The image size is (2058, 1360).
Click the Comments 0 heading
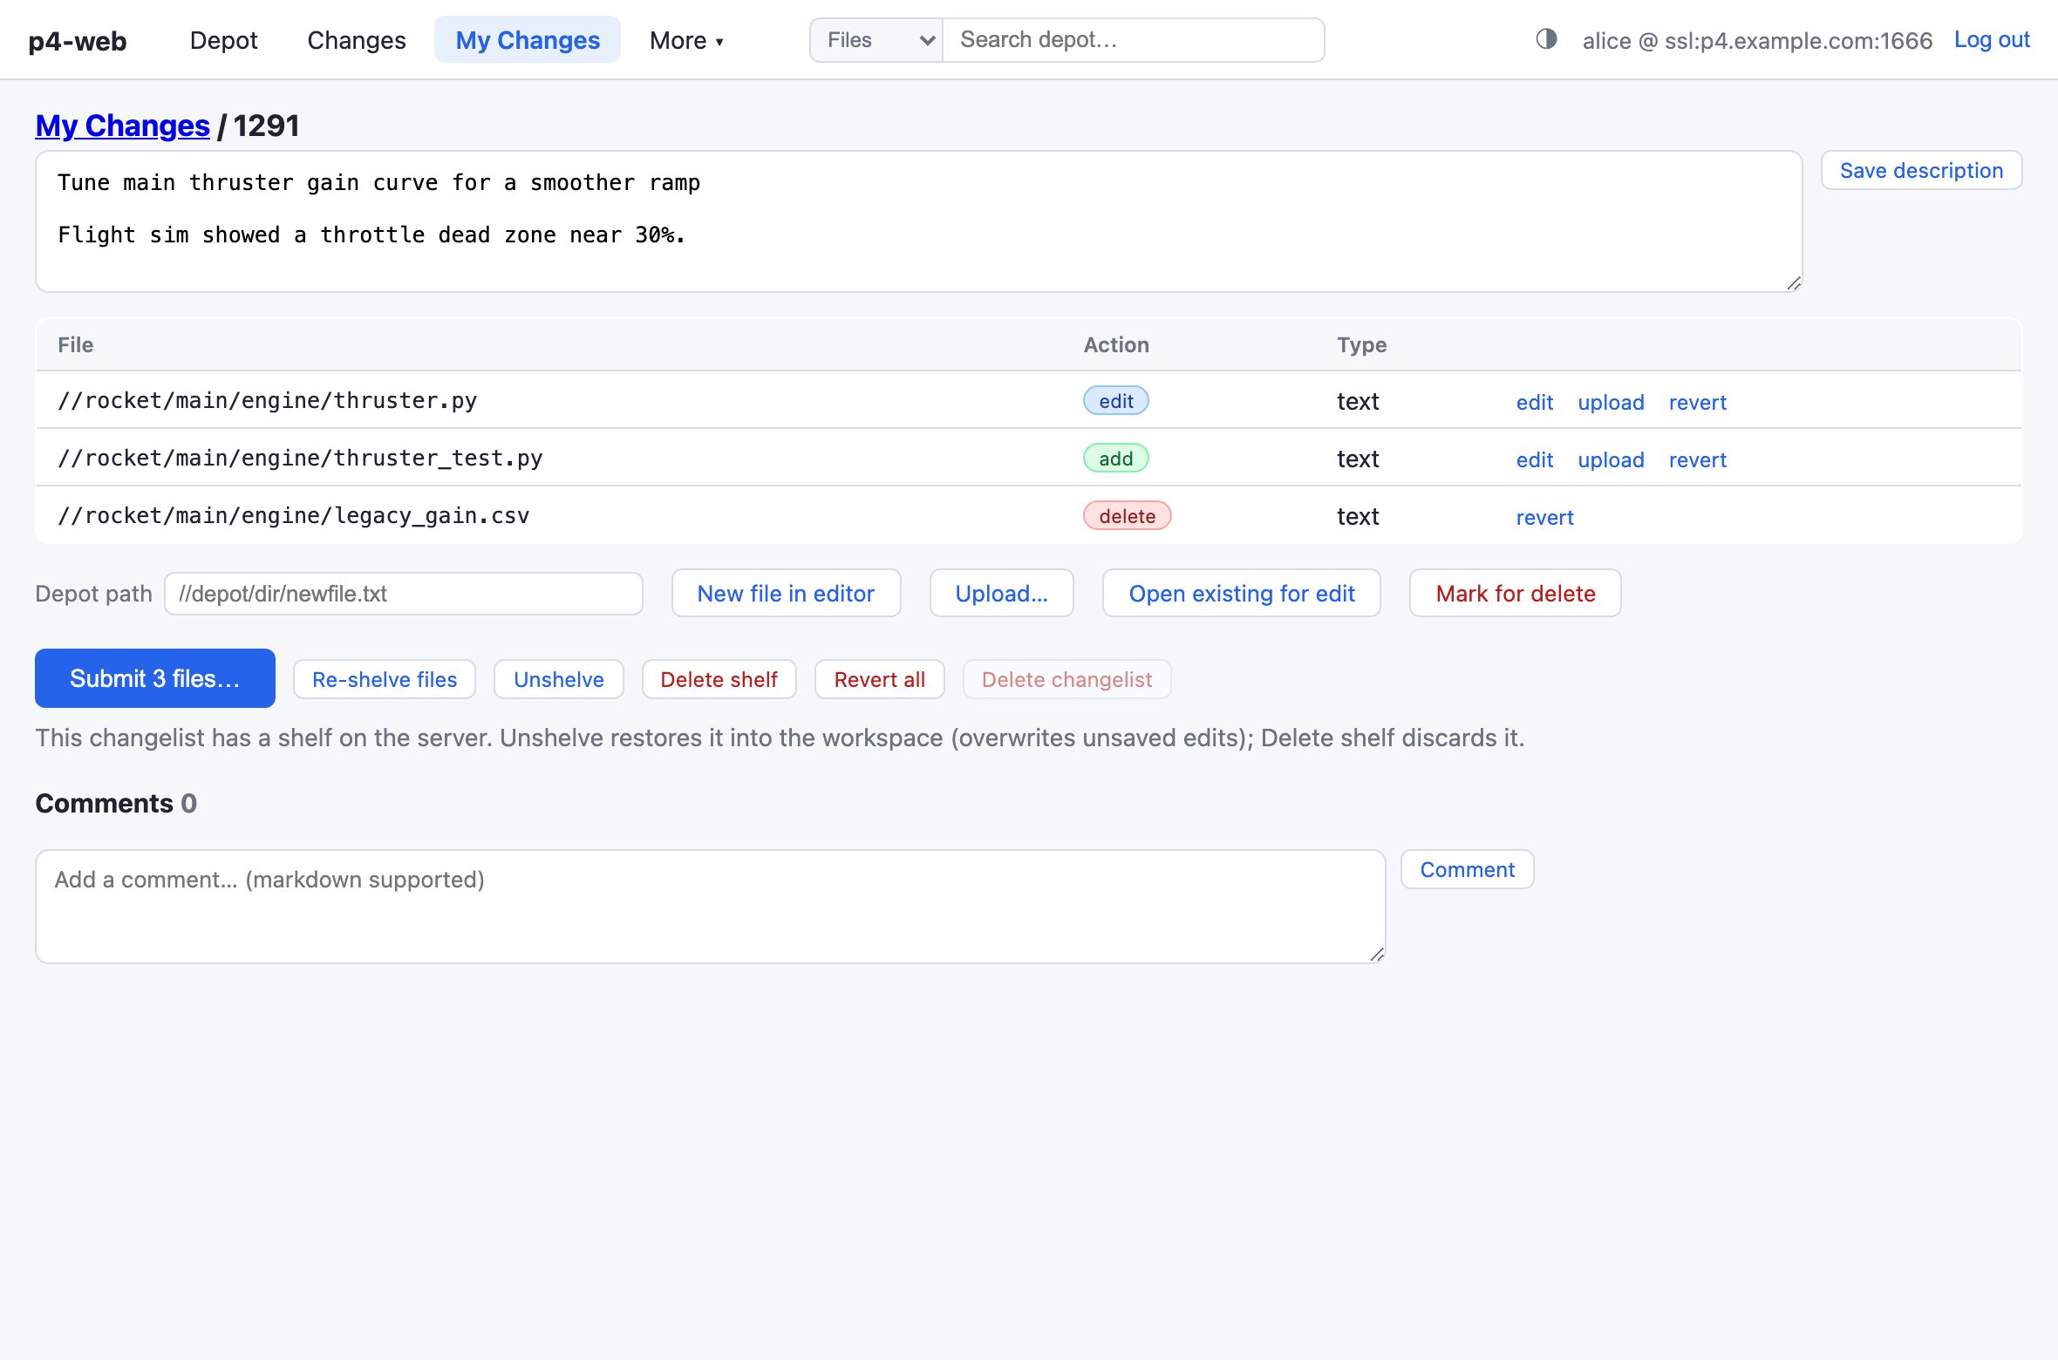coord(116,803)
